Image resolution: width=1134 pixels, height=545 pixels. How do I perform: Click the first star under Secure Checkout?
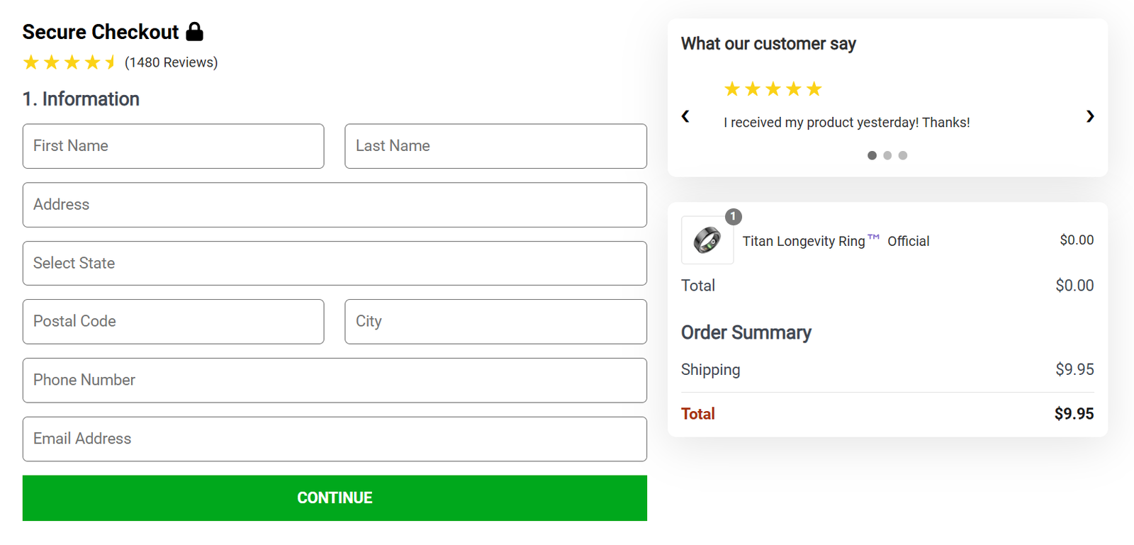coord(31,62)
